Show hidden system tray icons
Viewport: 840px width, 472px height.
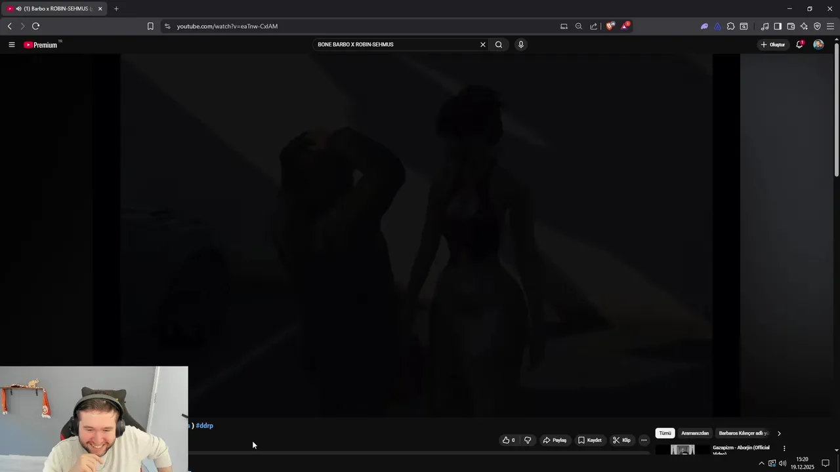coord(761,463)
